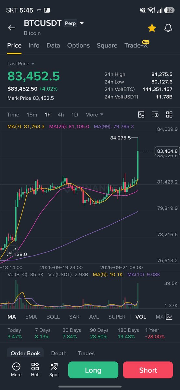Image resolution: width=180 pixels, height=390 pixels.
Task: Click the 24h Low value 80,127.6
Action: click(162, 82)
